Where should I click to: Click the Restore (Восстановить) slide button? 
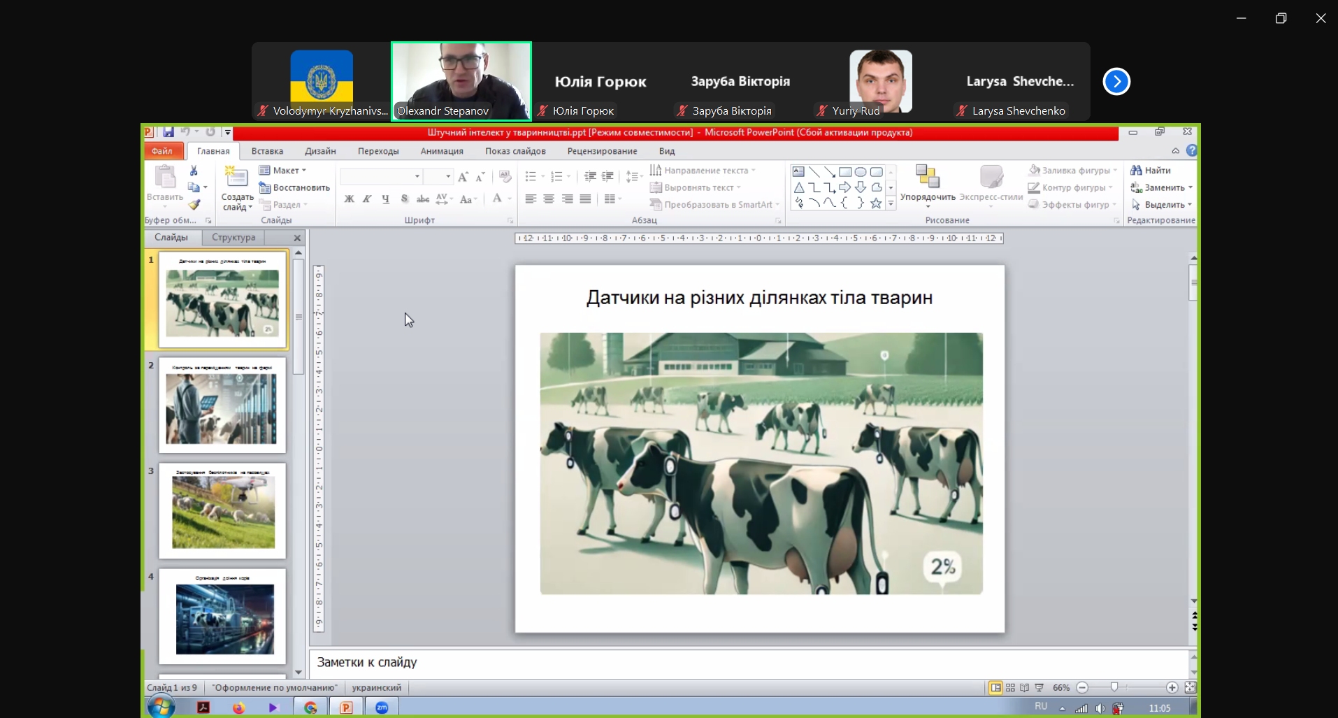[294, 188]
